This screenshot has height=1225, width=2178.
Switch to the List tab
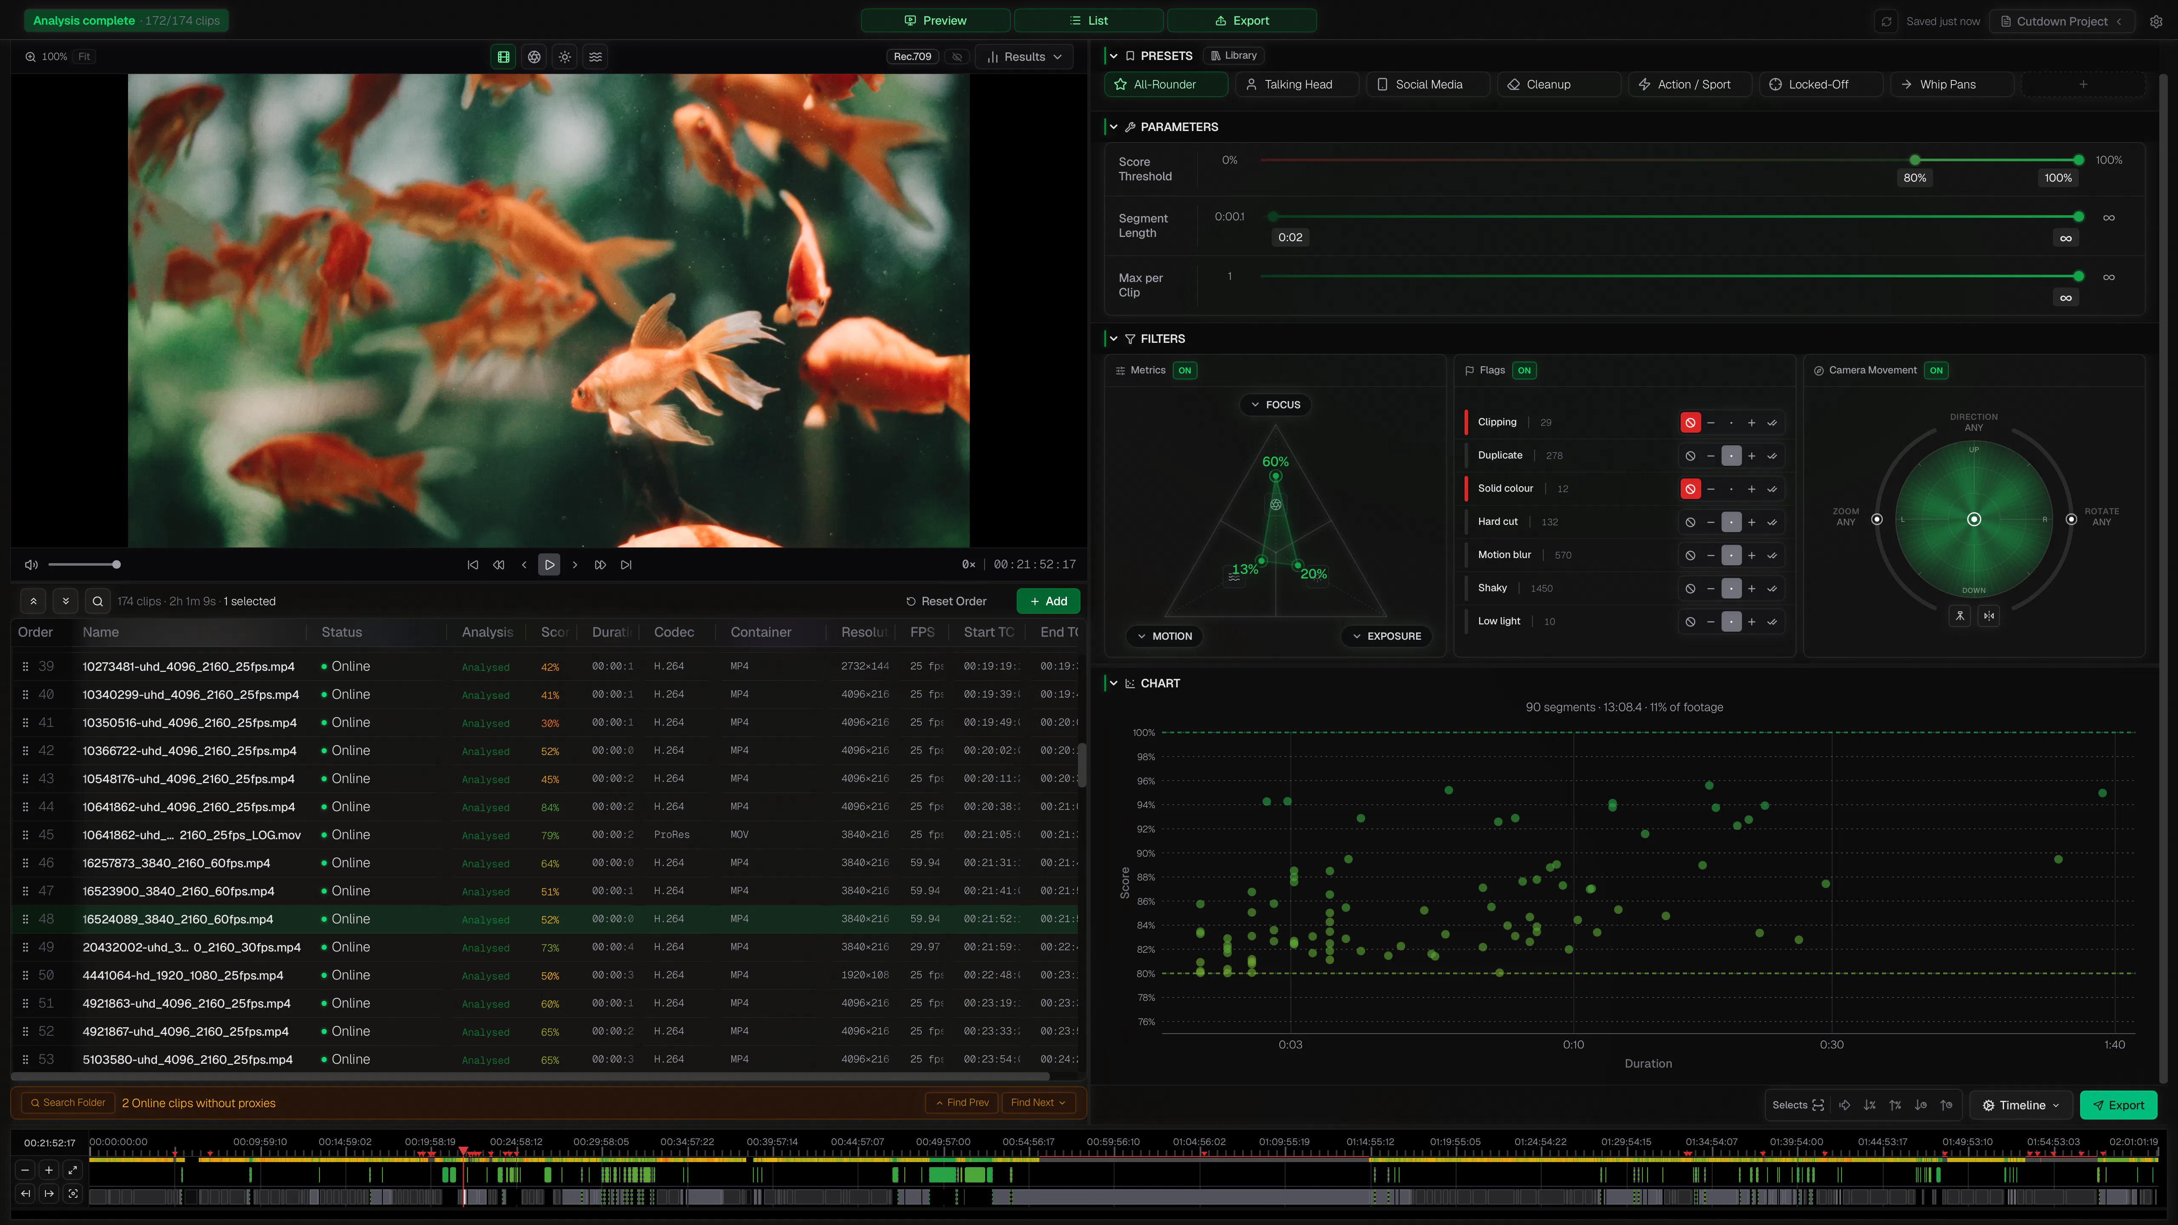(1089, 20)
